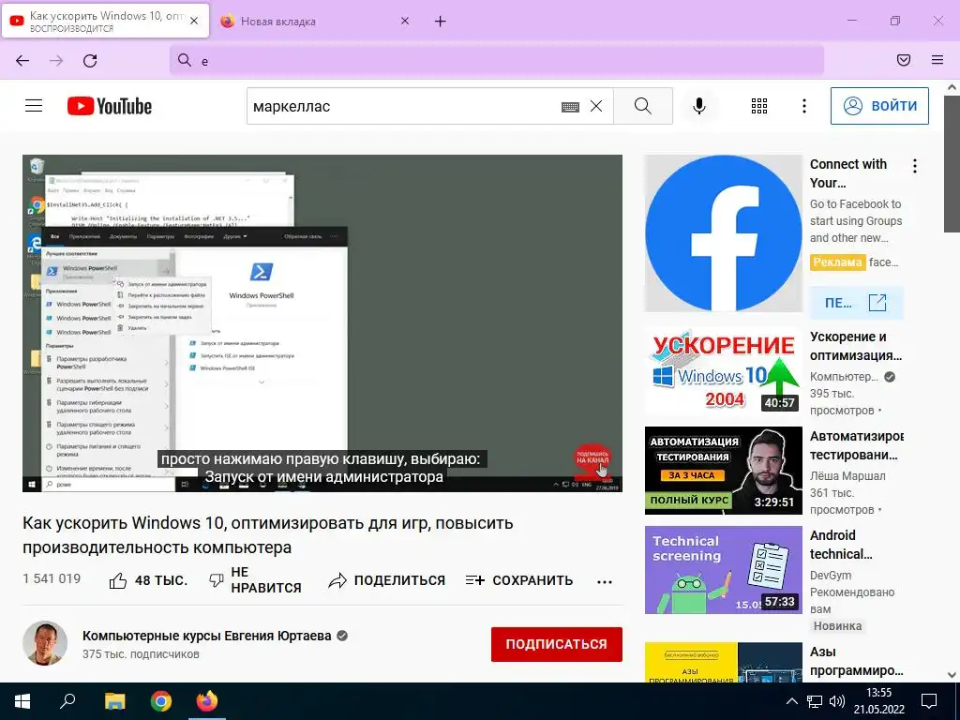Open Азы программирования video title
The height and width of the screenshot is (720, 960).
(x=857, y=661)
